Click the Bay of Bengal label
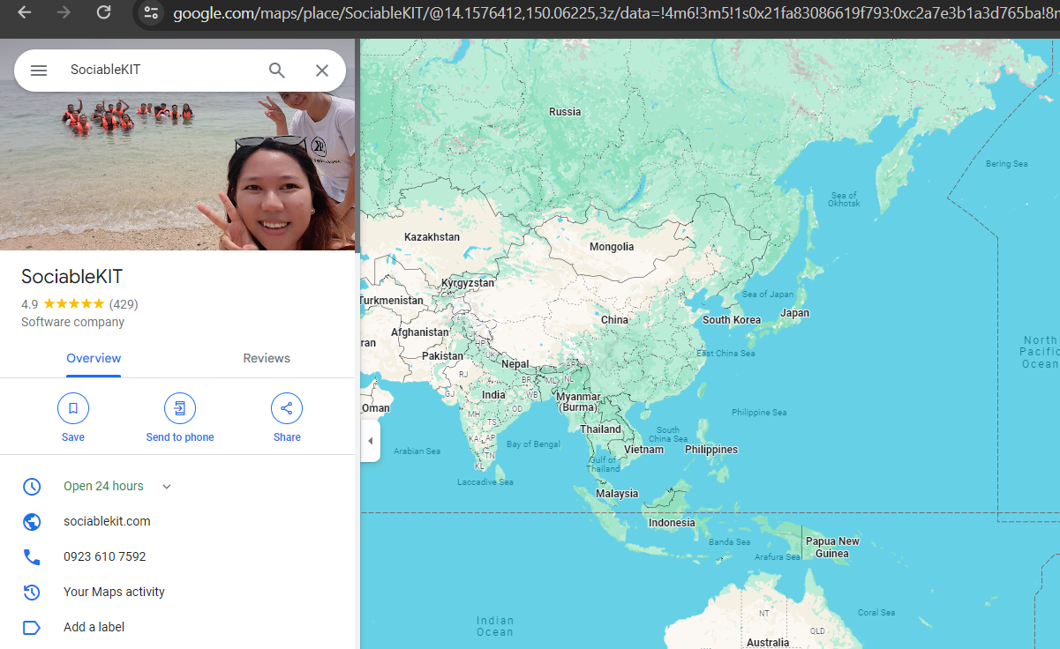 pos(533,444)
